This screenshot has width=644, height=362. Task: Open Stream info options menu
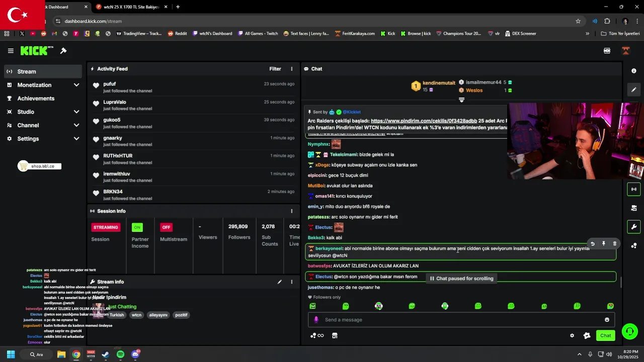[x=292, y=282]
